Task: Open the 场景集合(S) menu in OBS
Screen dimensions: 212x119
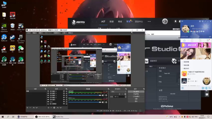Action: tap(57, 33)
